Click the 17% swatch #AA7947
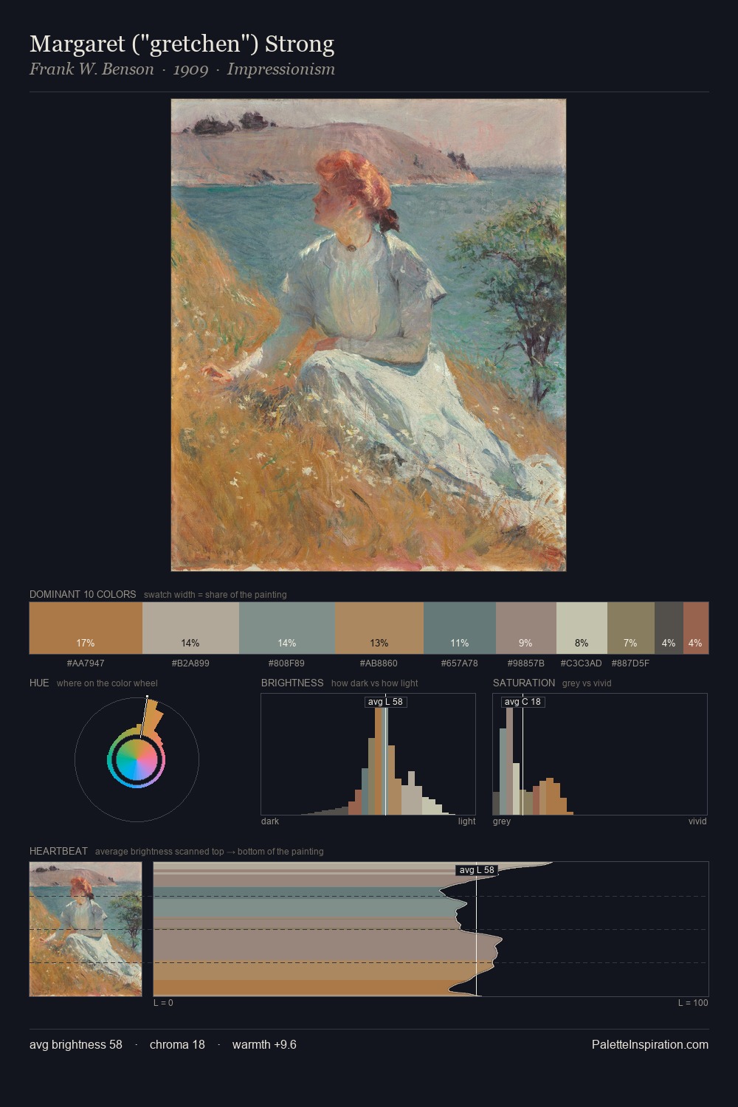 (x=86, y=628)
